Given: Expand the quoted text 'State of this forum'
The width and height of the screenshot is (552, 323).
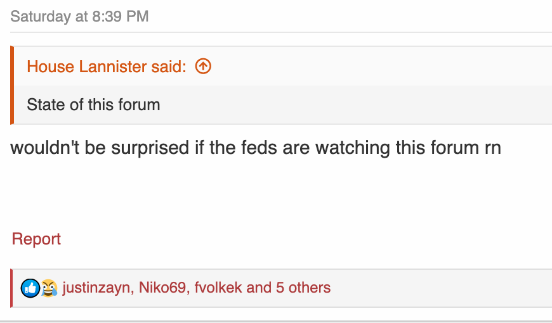Looking at the screenshot, I should 93,104.
